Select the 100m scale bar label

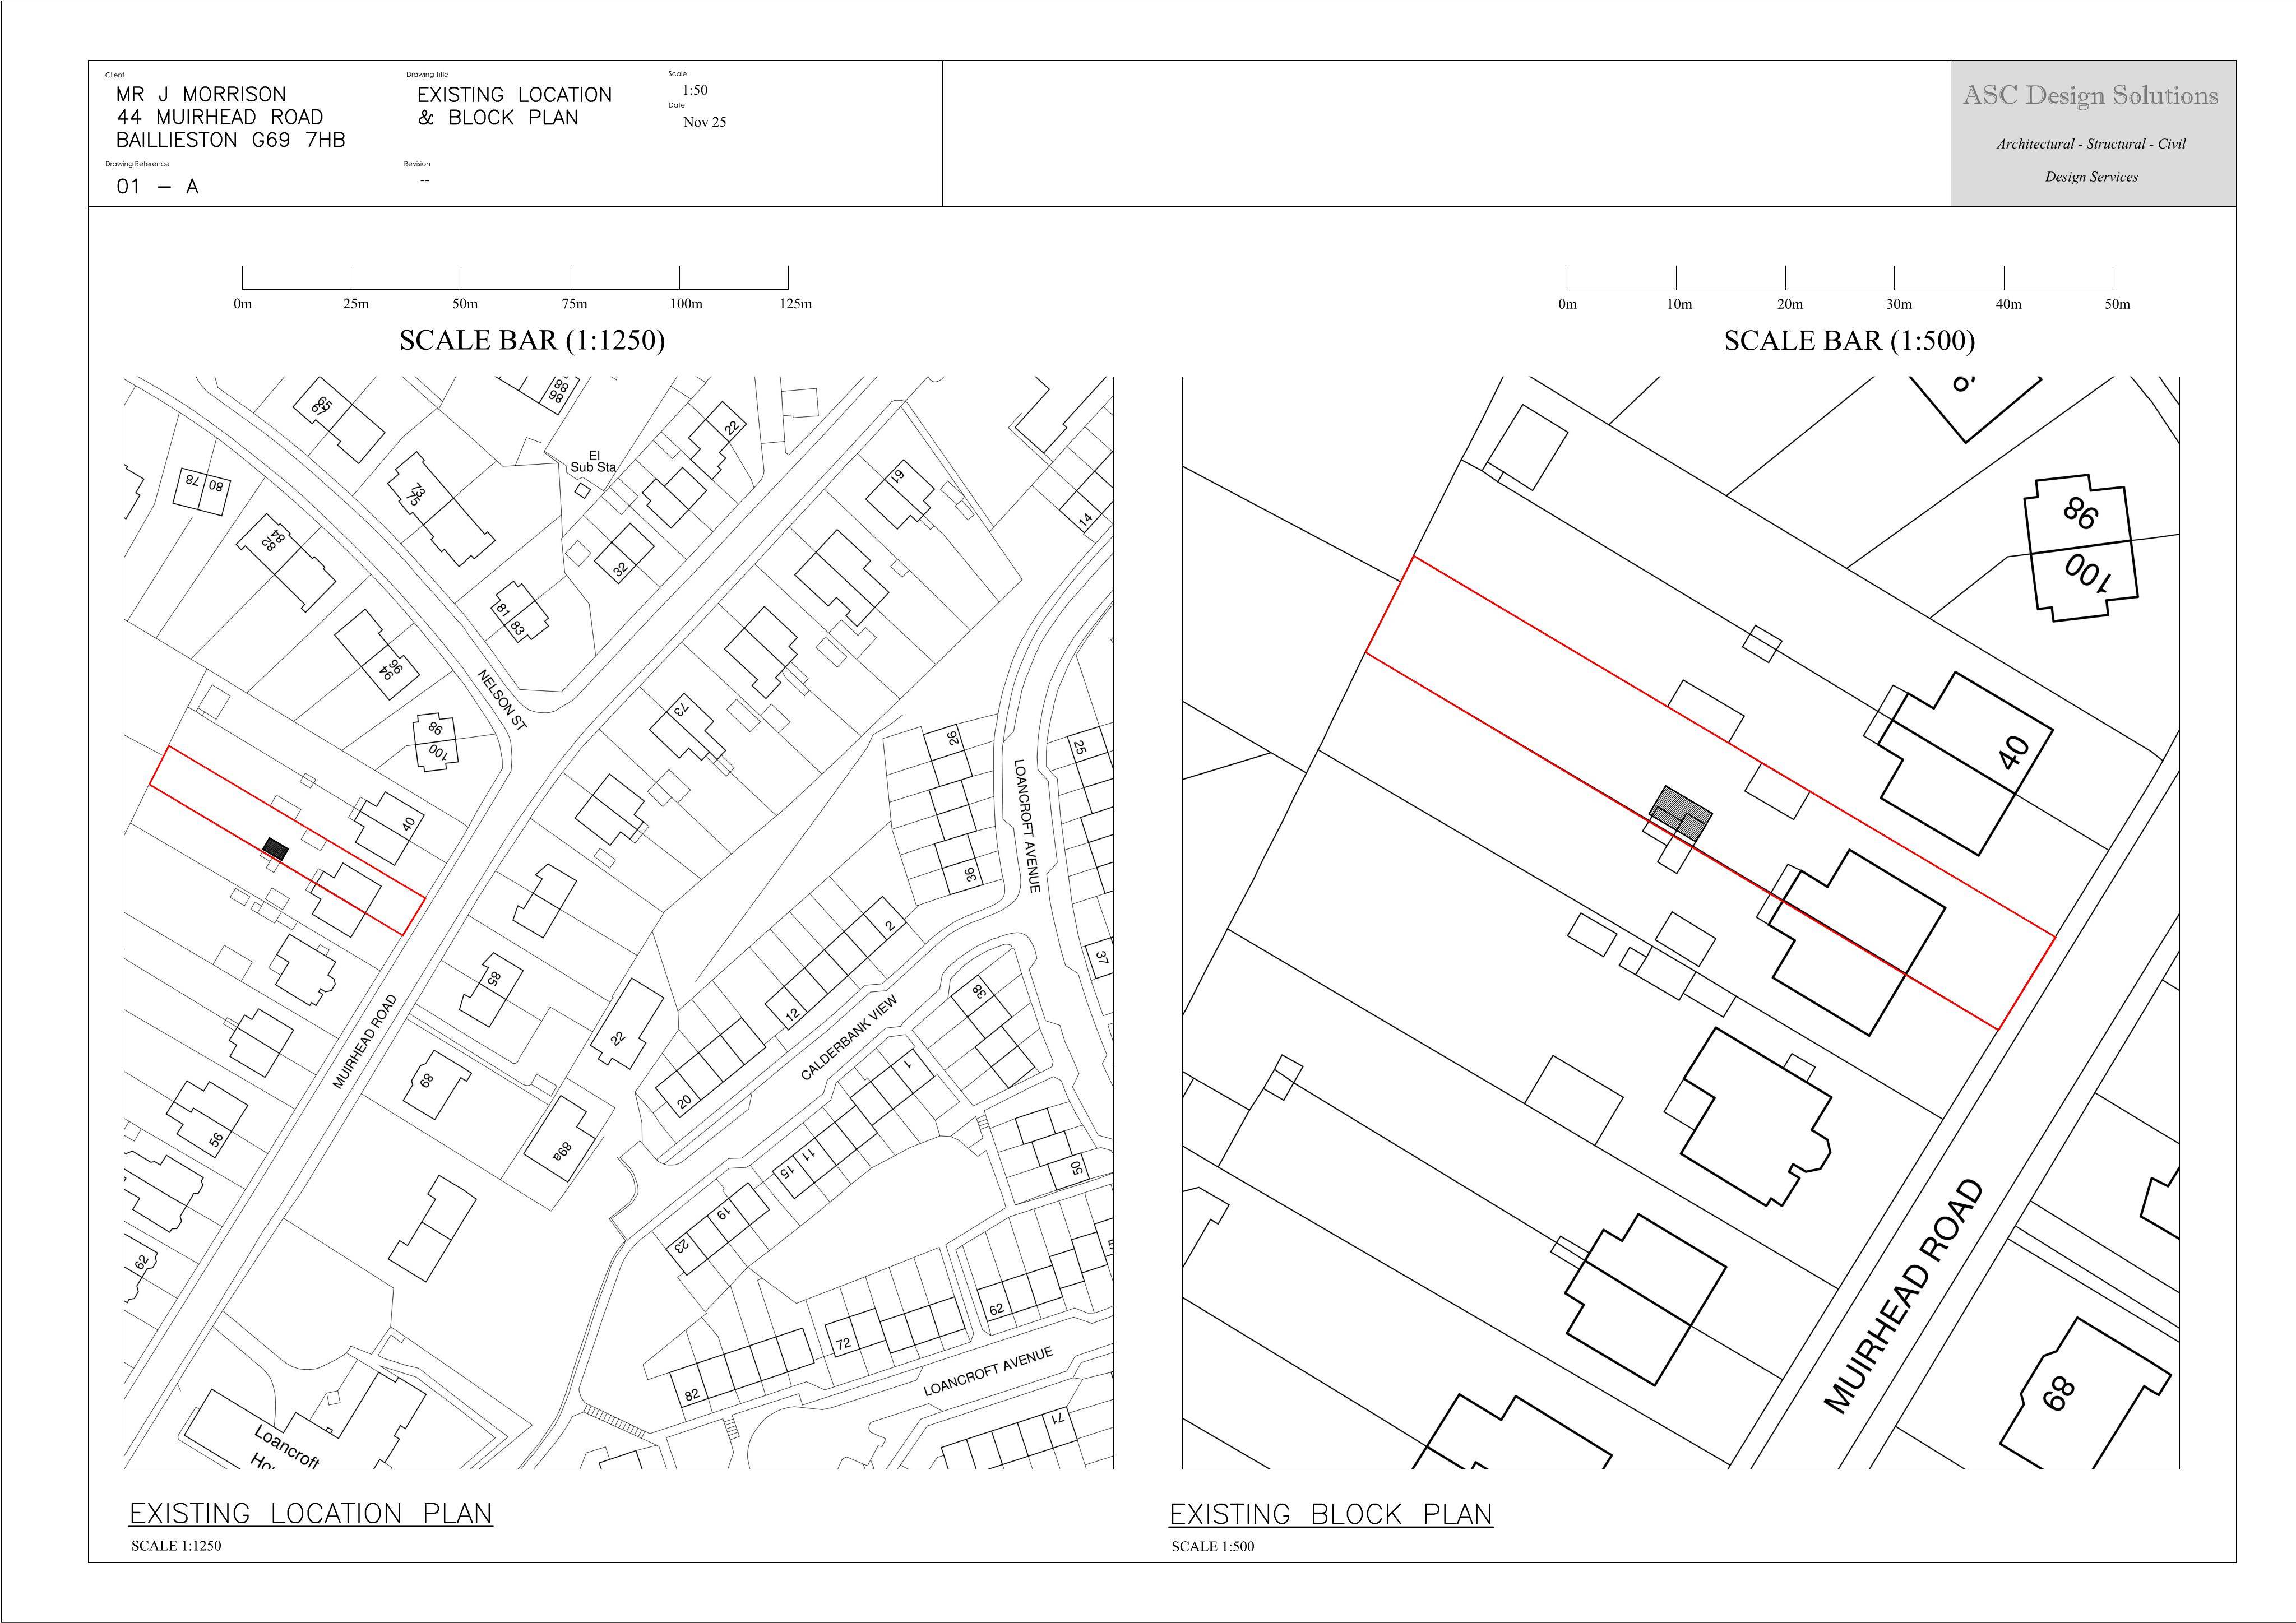point(686,304)
